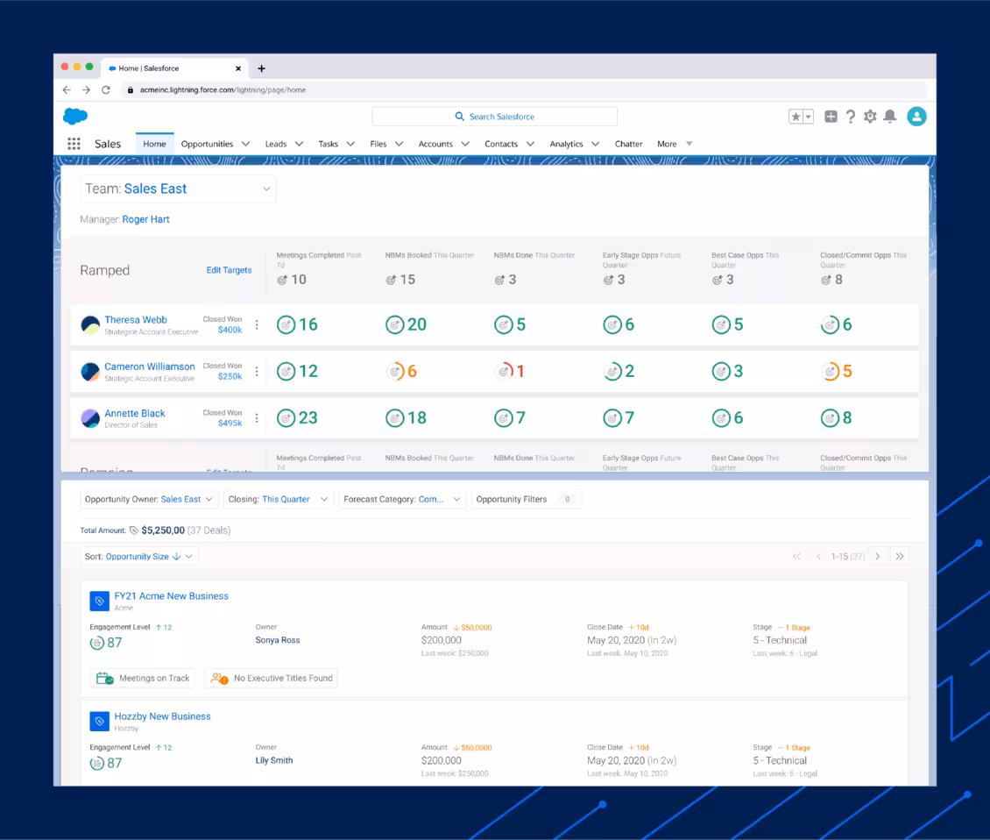Open the Files tab
The image size is (990, 840).
pyautogui.click(x=378, y=144)
